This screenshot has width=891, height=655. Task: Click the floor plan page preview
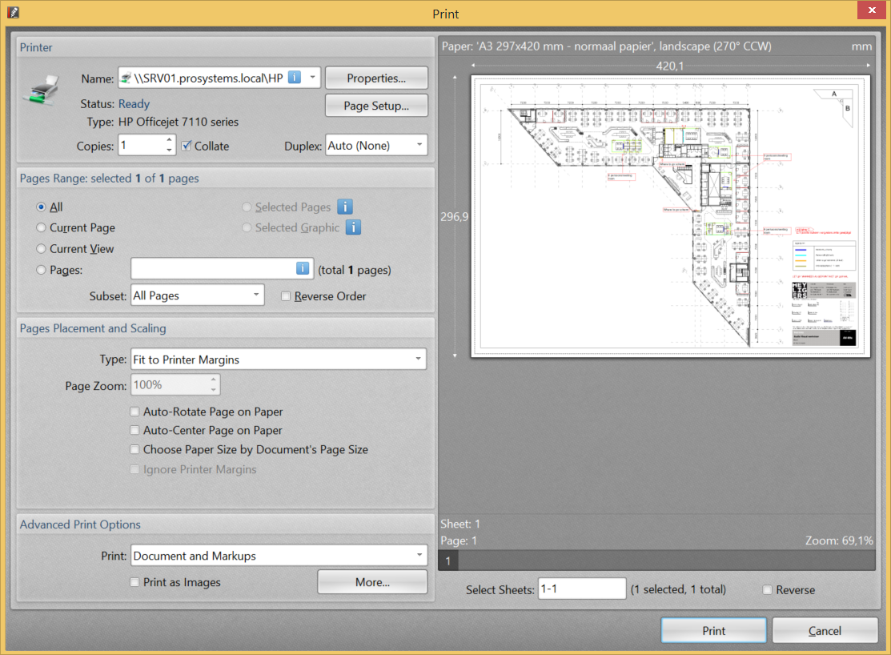click(x=670, y=216)
